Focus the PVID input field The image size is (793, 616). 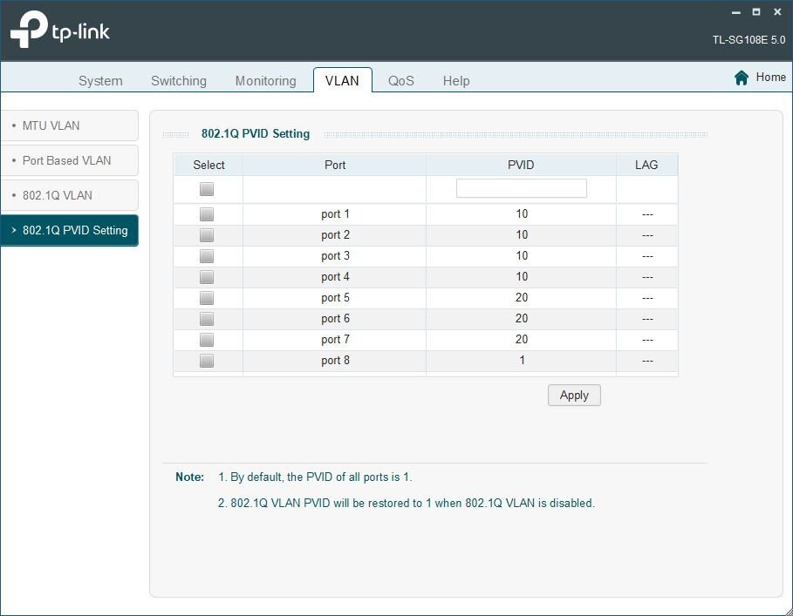(522, 188)
